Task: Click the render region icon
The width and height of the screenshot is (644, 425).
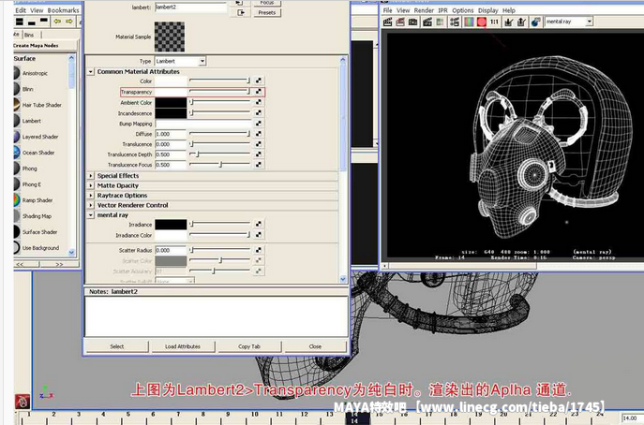Action: tap(400, 22)
